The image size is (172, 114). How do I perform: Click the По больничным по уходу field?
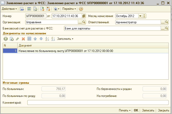54,96
